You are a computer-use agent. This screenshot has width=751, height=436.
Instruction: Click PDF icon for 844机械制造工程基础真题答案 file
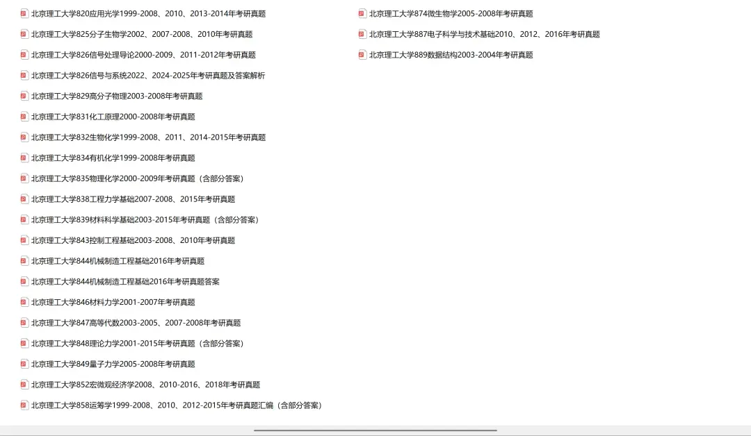click(24, 281)
